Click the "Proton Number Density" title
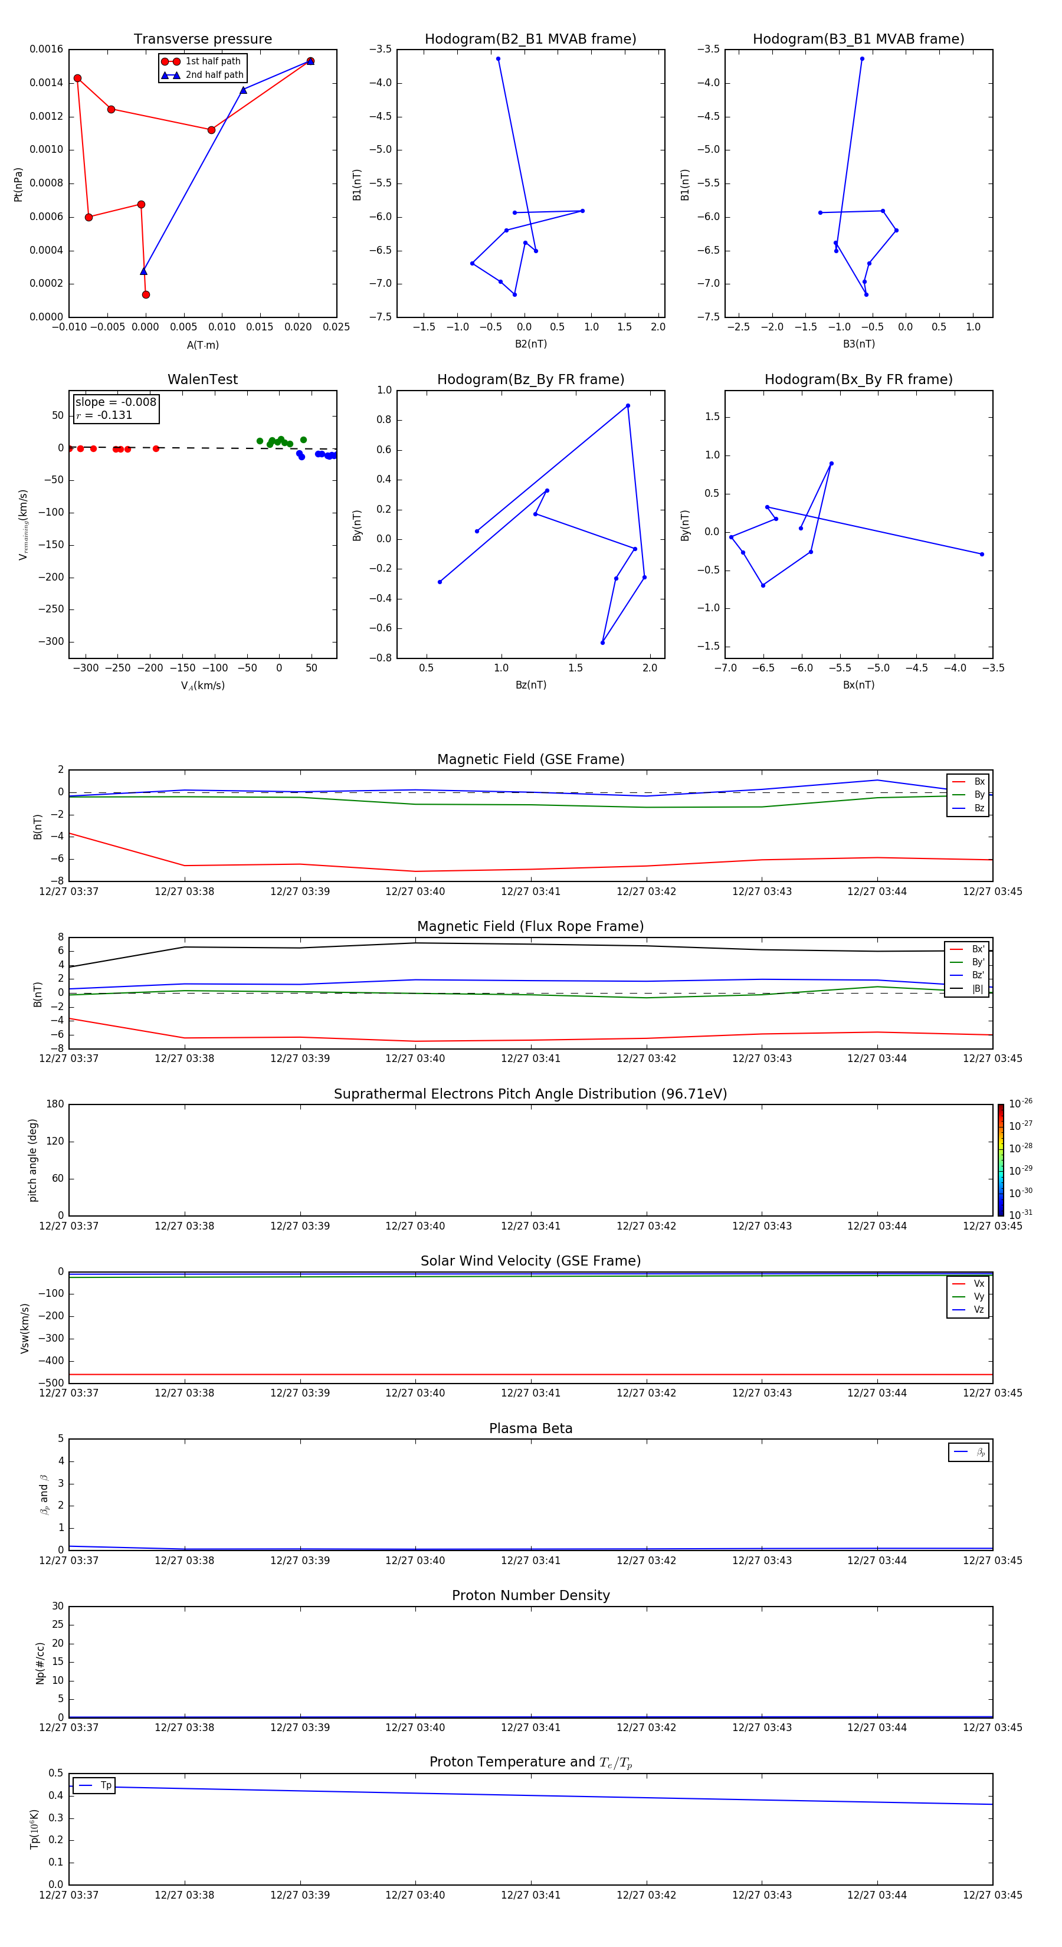 click(x=530, y=1595)
